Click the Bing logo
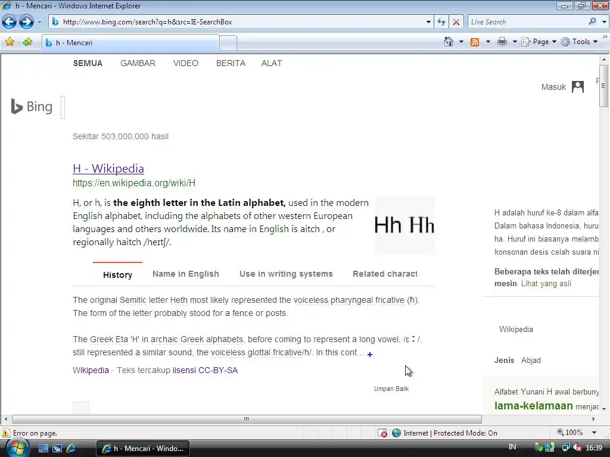This screenshot has height=457, width=610. click(32, 107)
